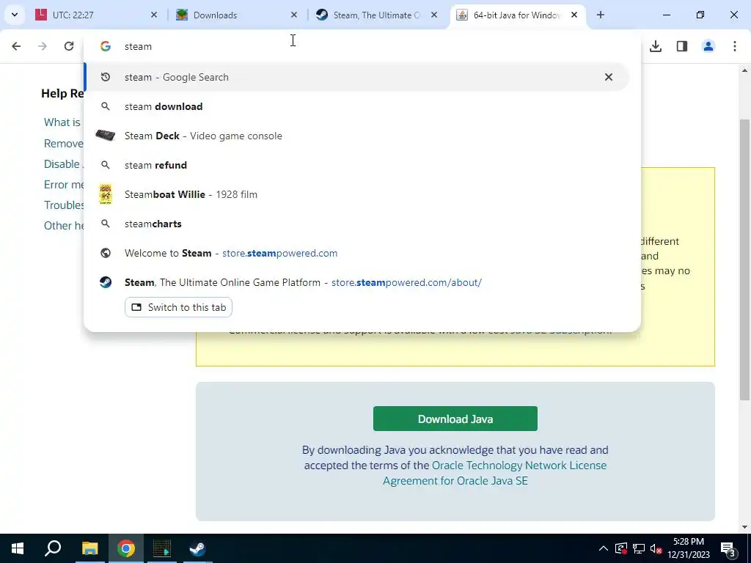Click the Steam Deck console thumbnail
Screen dimensions: 751x563
click(106, 136)
